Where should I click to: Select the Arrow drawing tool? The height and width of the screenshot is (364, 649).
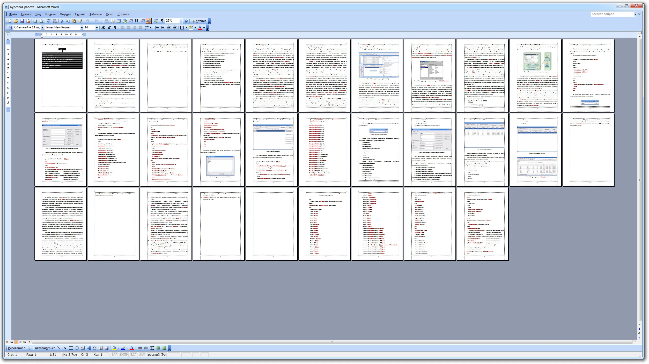point(65,348)
